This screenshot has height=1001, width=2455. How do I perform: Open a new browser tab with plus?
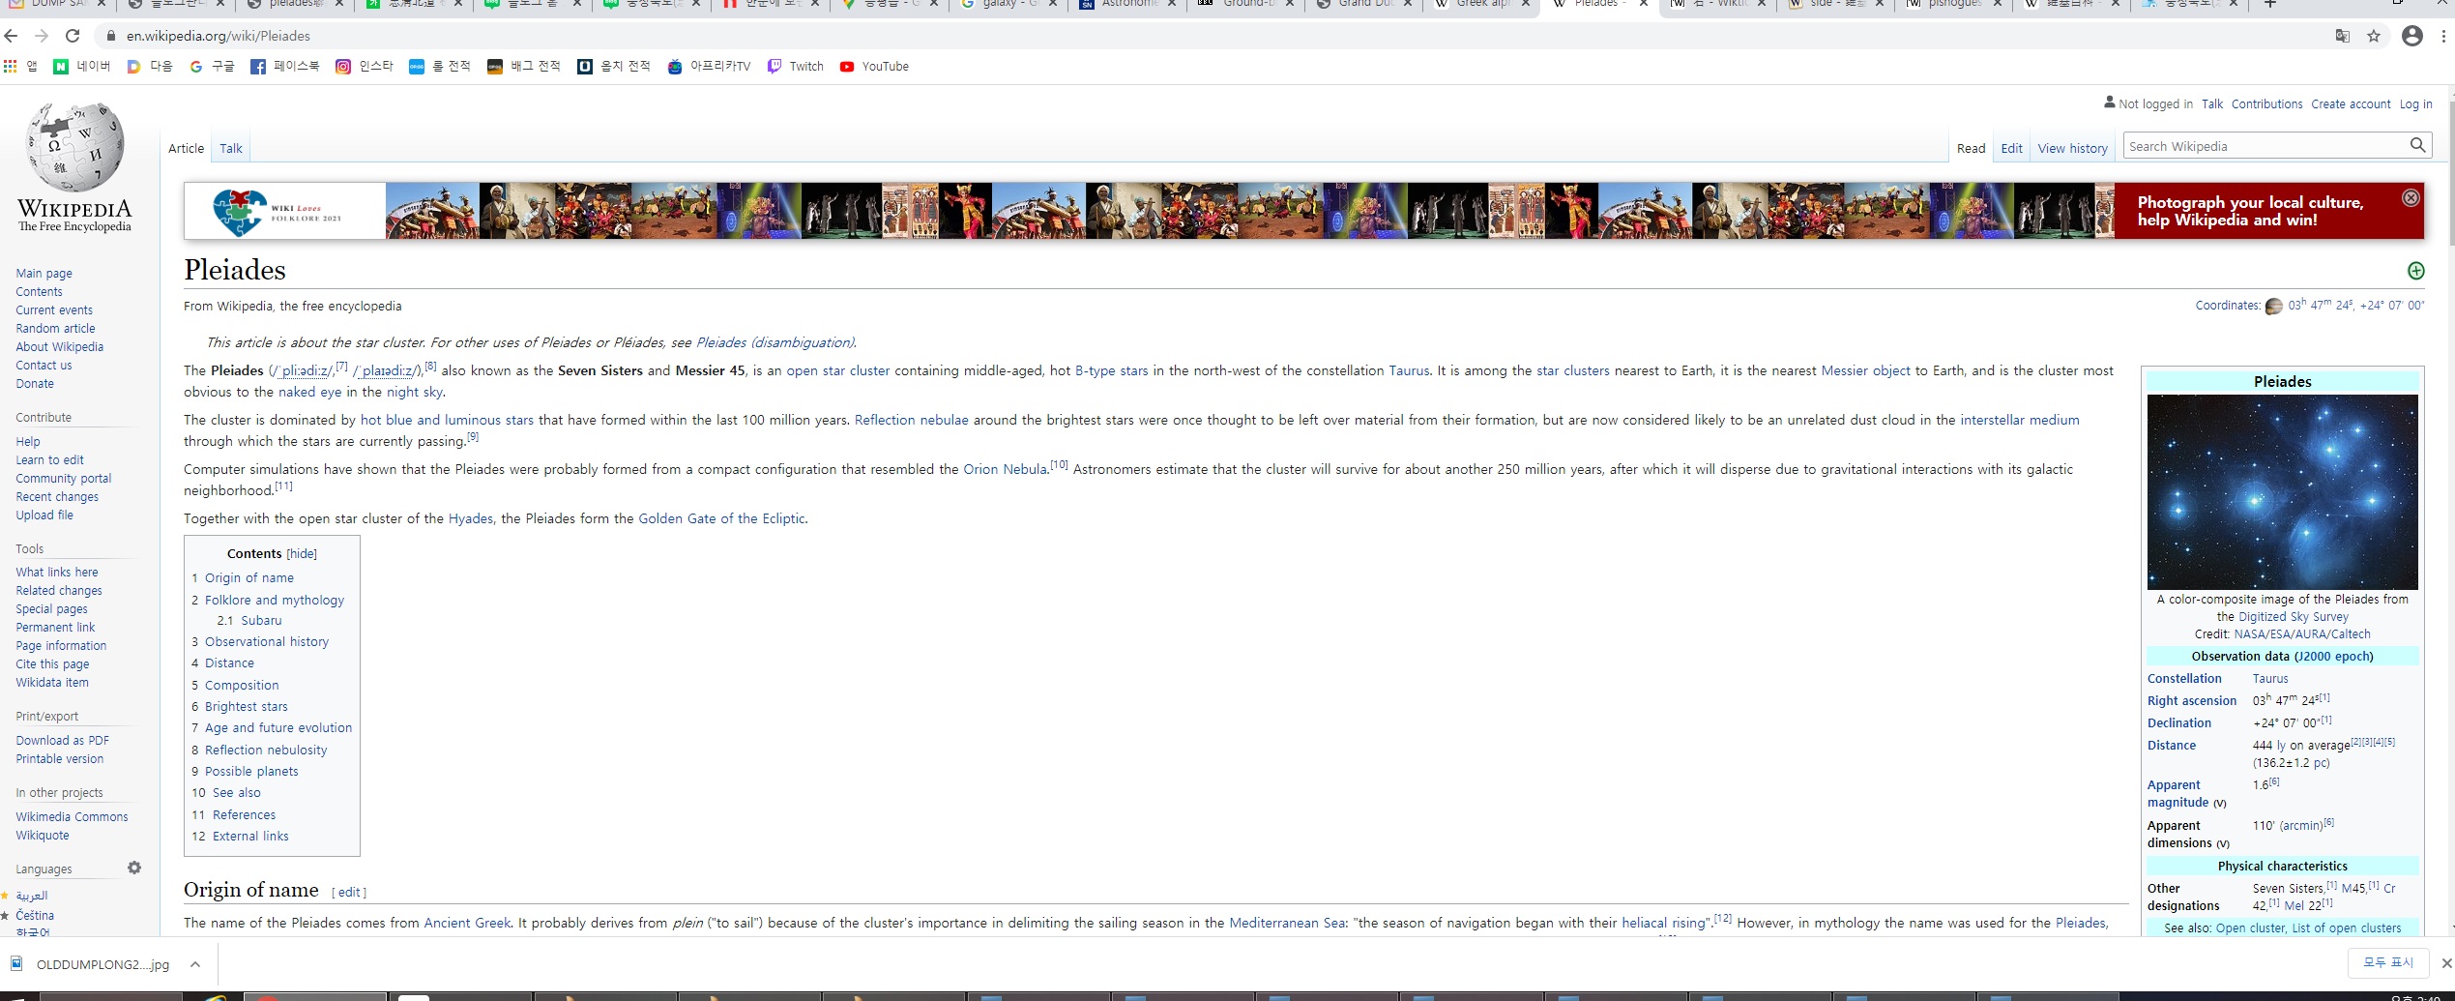(x=2270, y=4)
